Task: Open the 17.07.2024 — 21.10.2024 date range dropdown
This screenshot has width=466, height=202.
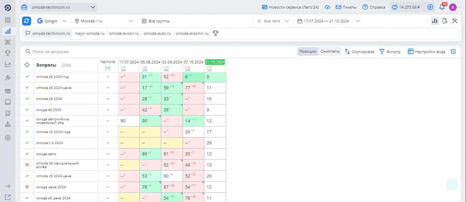Action: coord(329,21)
